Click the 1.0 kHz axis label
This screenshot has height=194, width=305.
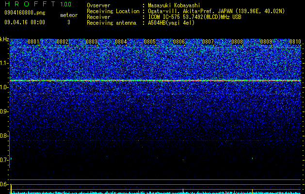point(4,87)
